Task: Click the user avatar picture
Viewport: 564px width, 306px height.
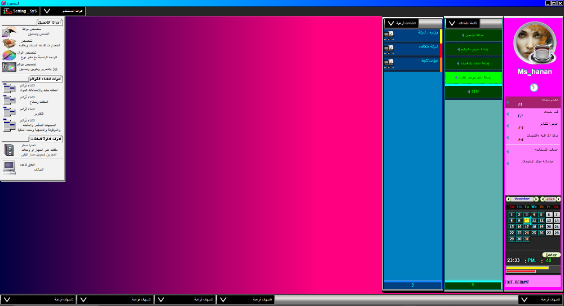Action: (x=533, y=44)
